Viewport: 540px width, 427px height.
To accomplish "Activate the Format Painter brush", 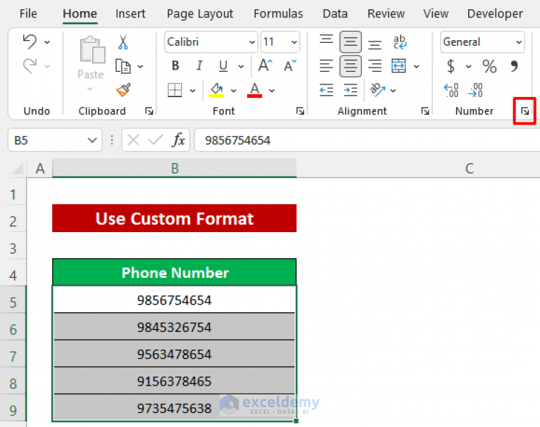I will coord(123,90).
